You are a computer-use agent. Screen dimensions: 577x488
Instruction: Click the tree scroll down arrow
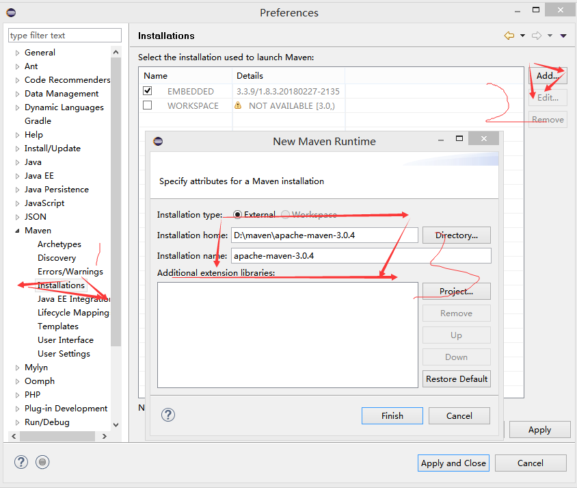click(116, 424)
